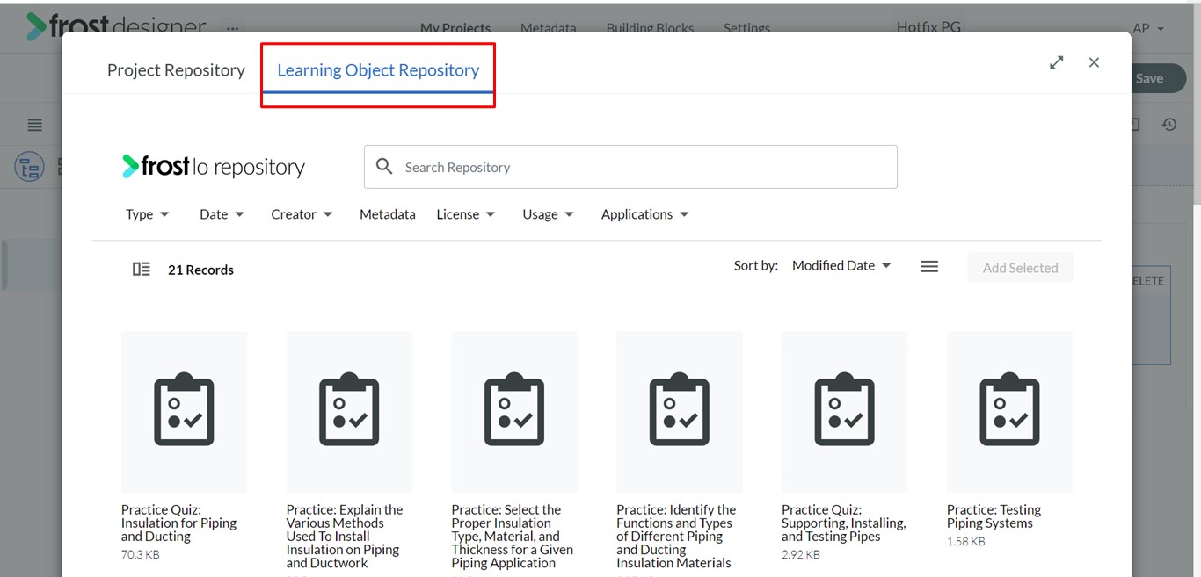Screen dimensions: 1201x577
Task: Expand the Date filter dropdown
Action: pyautogui.click(x=222, y=214)
